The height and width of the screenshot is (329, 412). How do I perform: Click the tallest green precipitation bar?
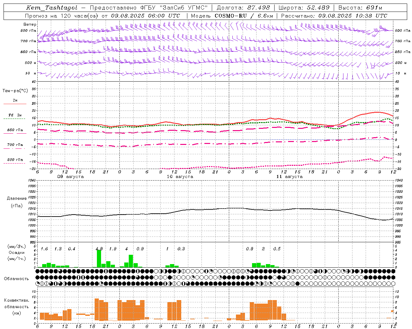pos(99,258)
